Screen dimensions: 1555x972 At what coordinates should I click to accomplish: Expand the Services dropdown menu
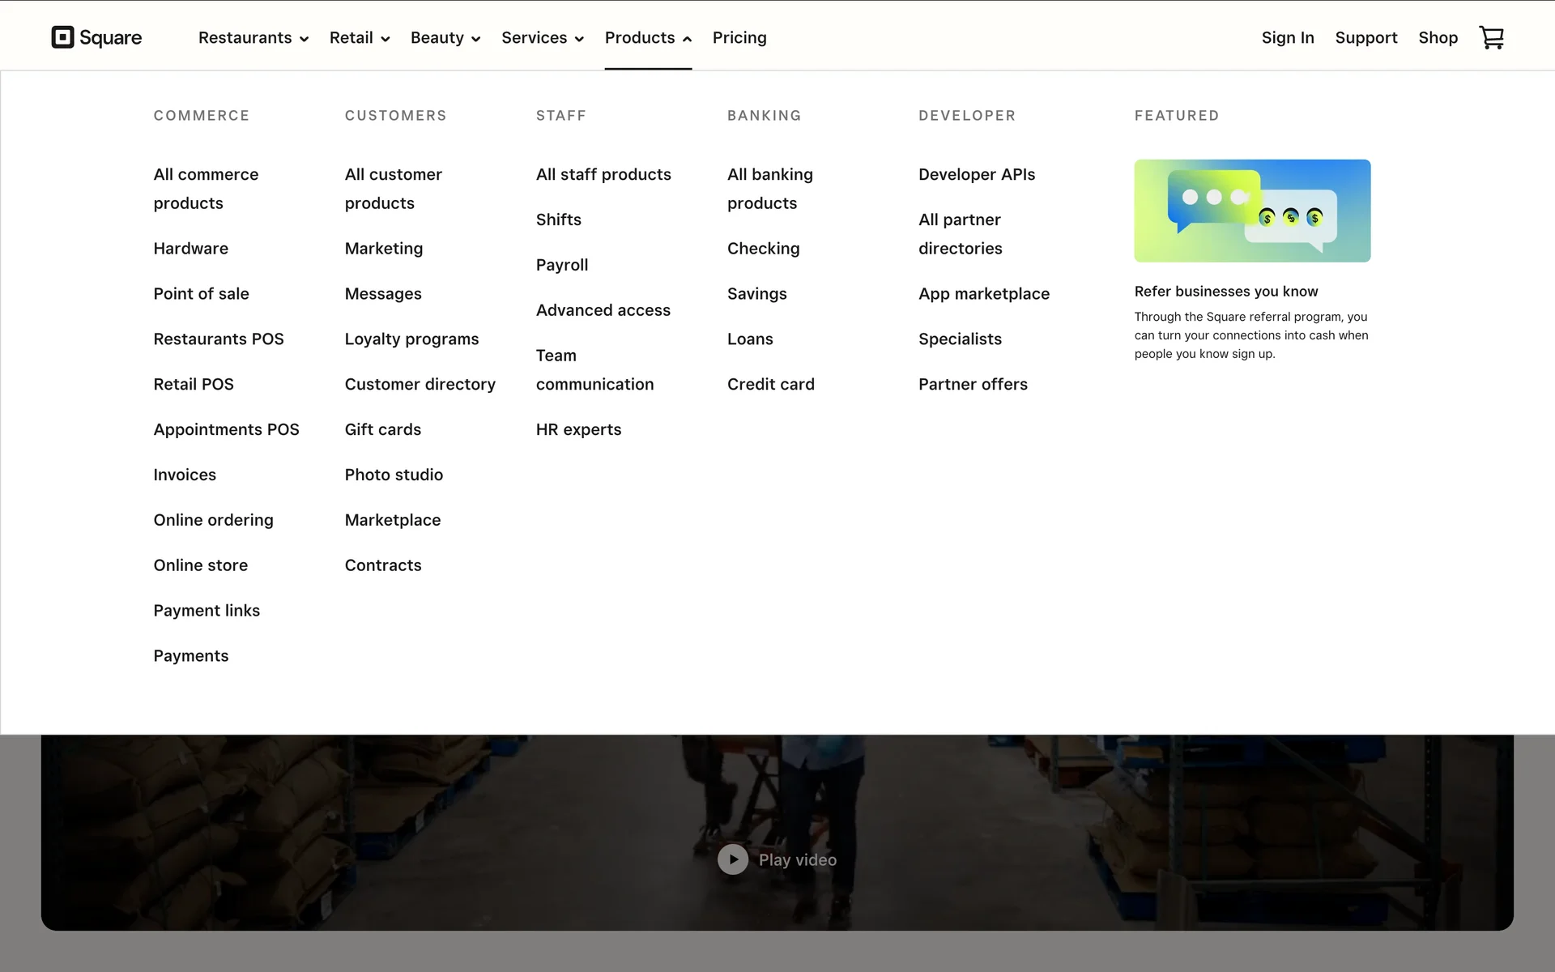coord(542,38)
